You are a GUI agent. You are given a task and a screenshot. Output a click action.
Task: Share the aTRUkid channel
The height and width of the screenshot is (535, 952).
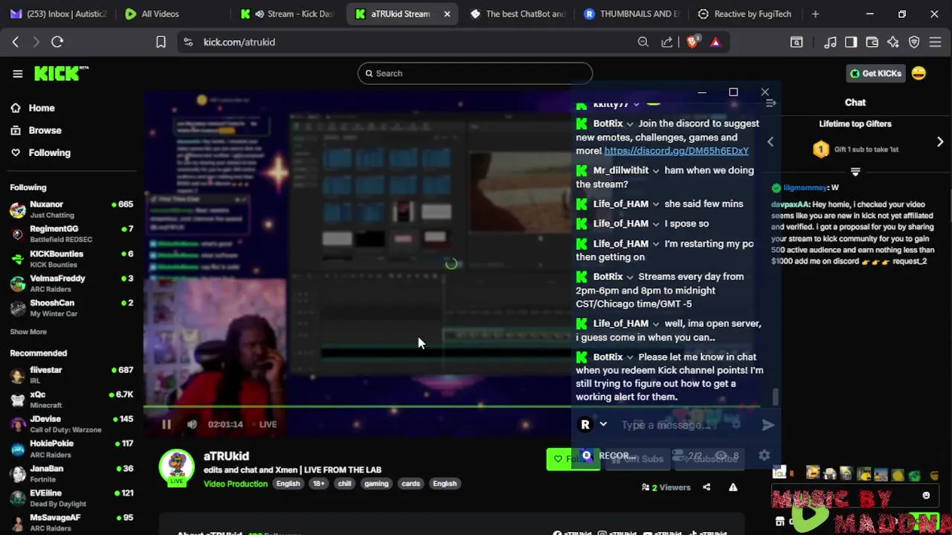707,487
